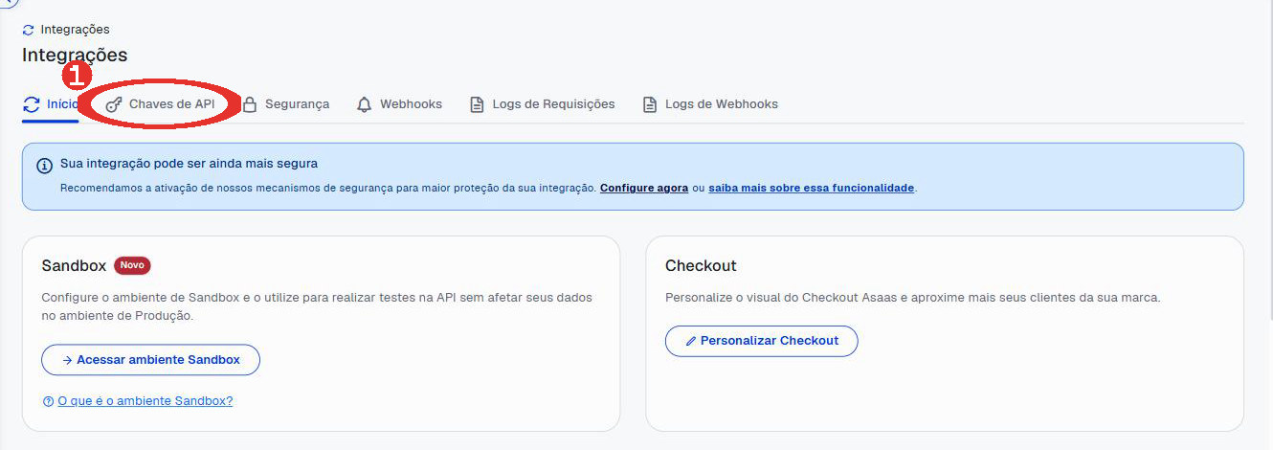Switch to the Segurança tab
Viewport: 1273px width, 450px height.
285,104
